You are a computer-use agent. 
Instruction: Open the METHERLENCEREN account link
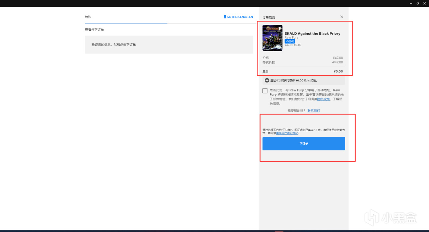tap(240, 17)
